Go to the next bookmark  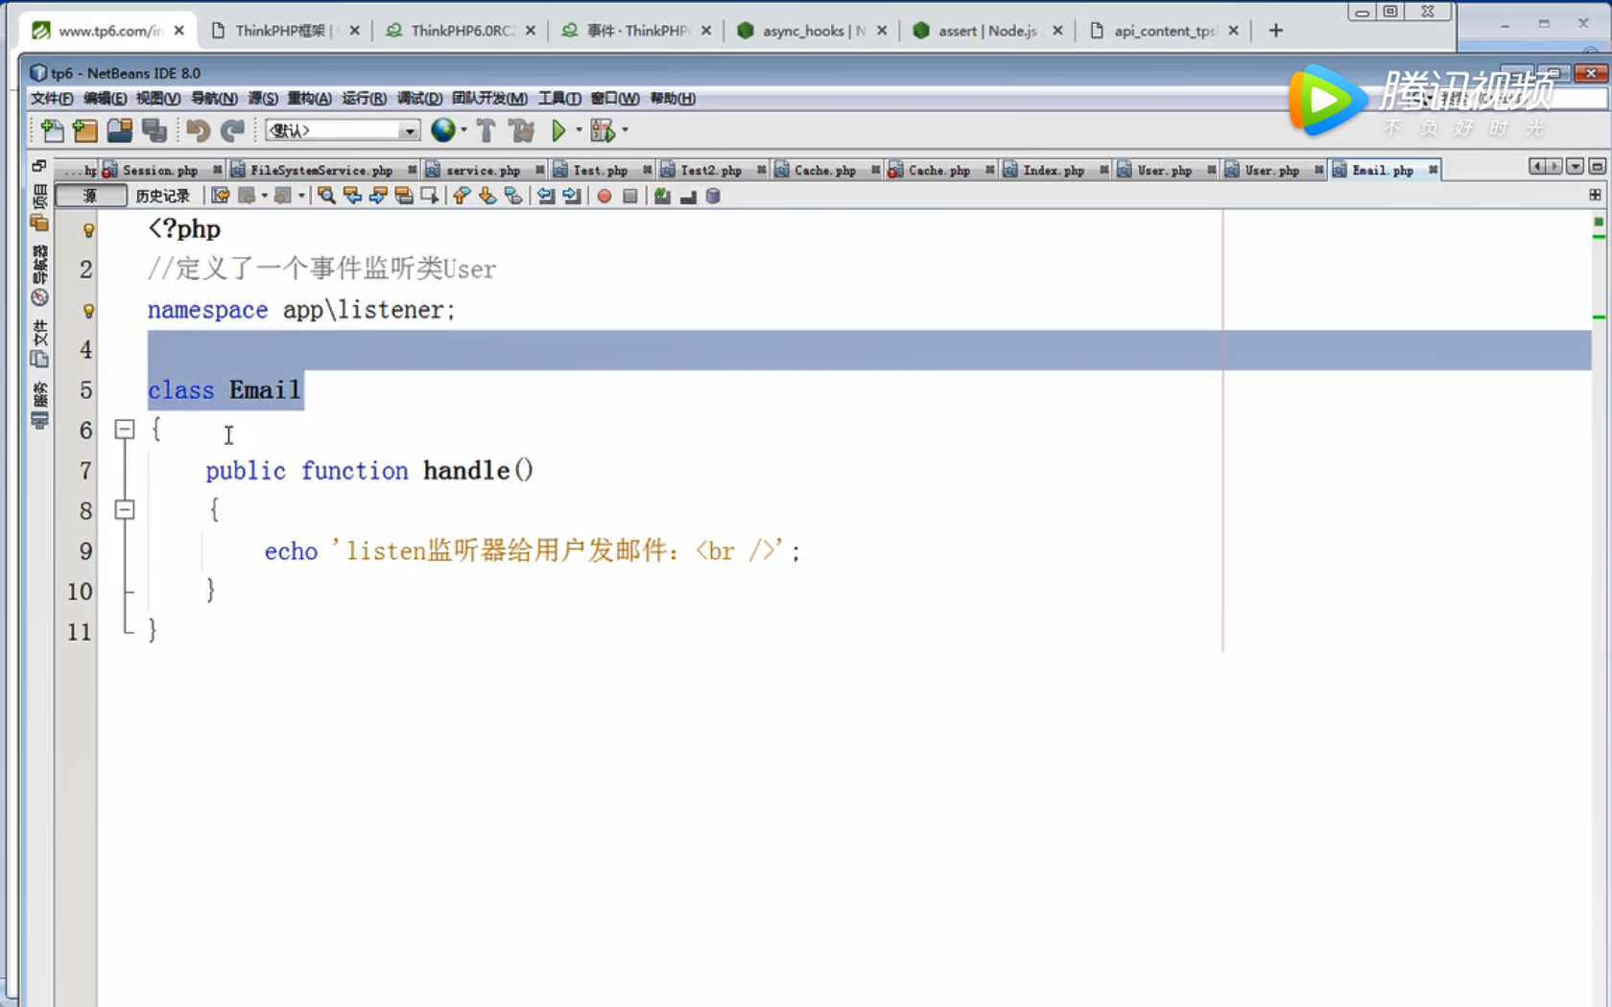[487, 196]
